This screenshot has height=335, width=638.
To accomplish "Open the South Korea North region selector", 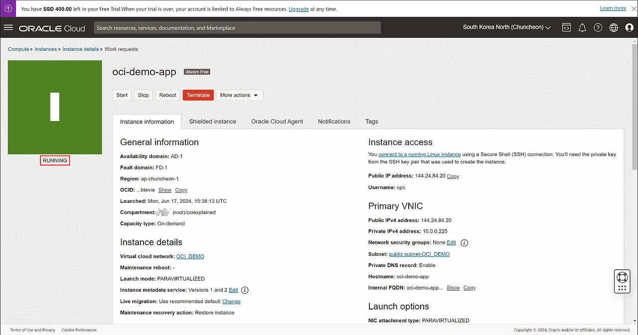I will pos(506,27).
